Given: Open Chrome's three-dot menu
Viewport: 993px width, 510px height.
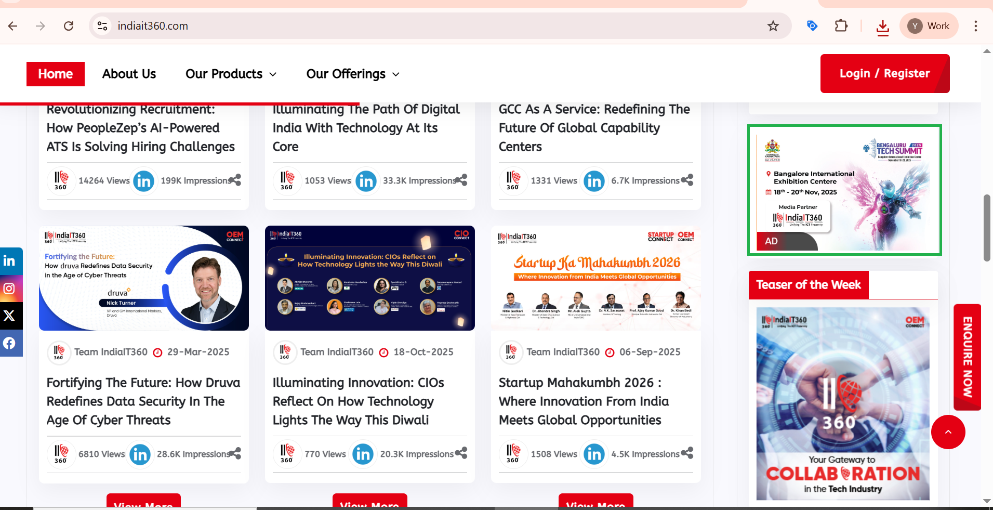Looking at the screenshot, I should coord(975,26).
